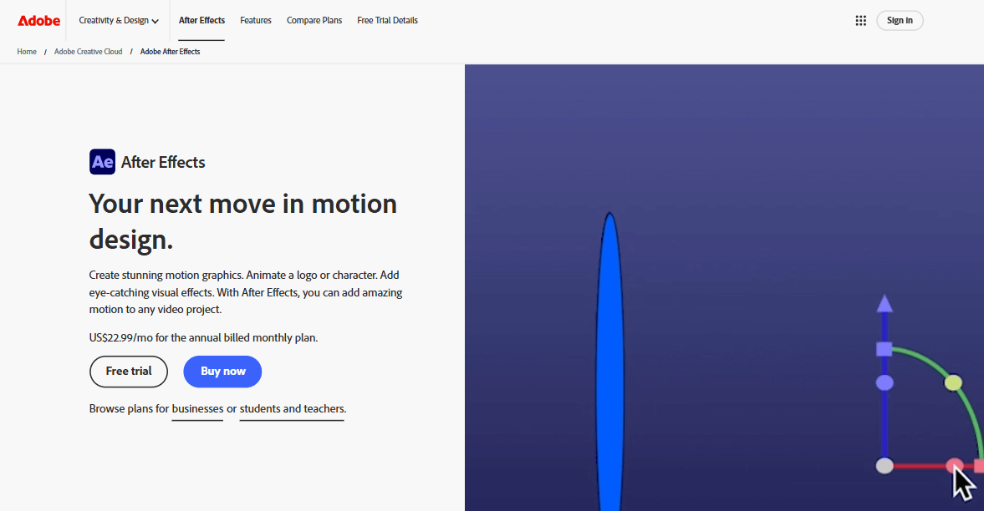
Task: Click the gray origin point of gizmo
Action: tap(885, 466)
